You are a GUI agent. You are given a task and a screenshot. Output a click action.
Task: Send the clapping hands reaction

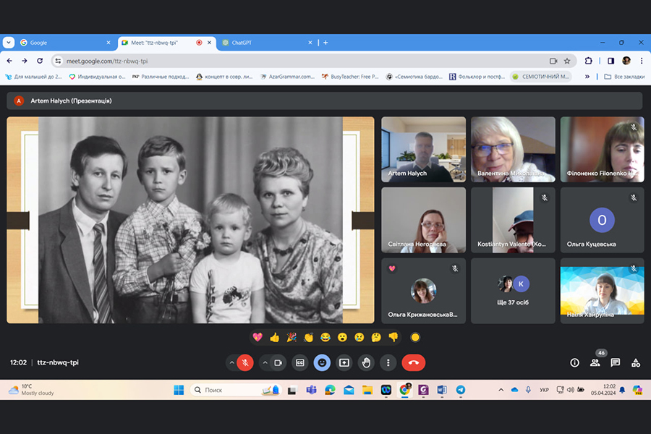click(x=308, y=337)
